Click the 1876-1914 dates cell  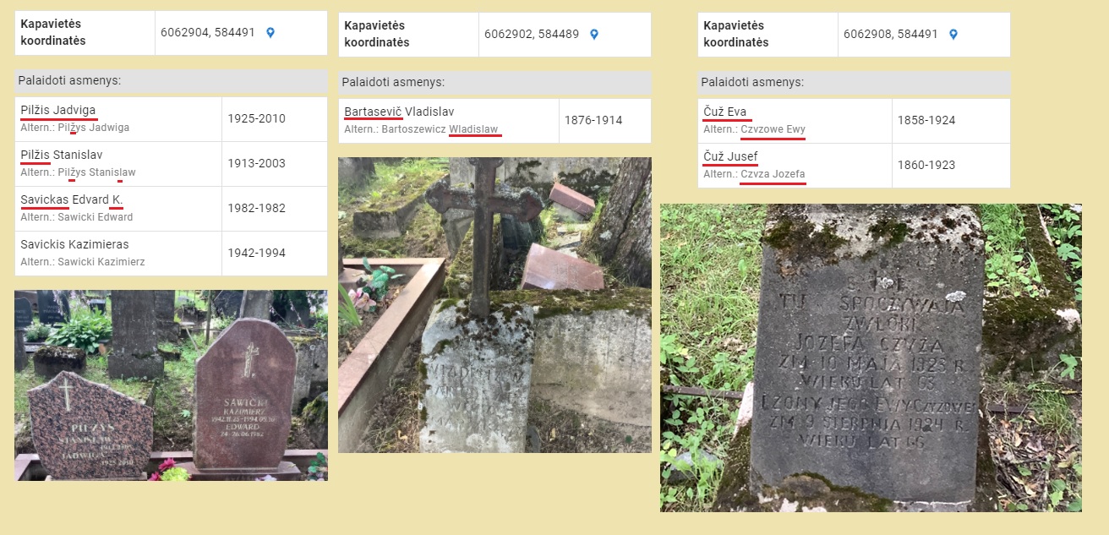(x=605, y=121)
